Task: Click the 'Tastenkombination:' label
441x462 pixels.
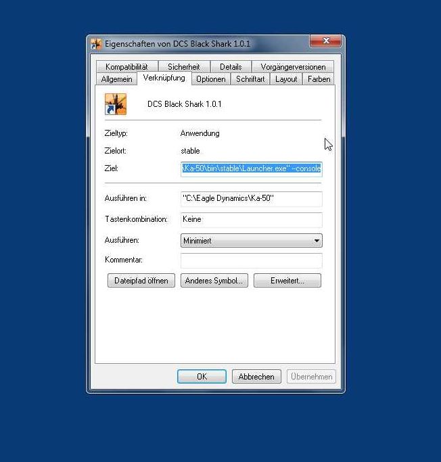Action: [136, 219]
